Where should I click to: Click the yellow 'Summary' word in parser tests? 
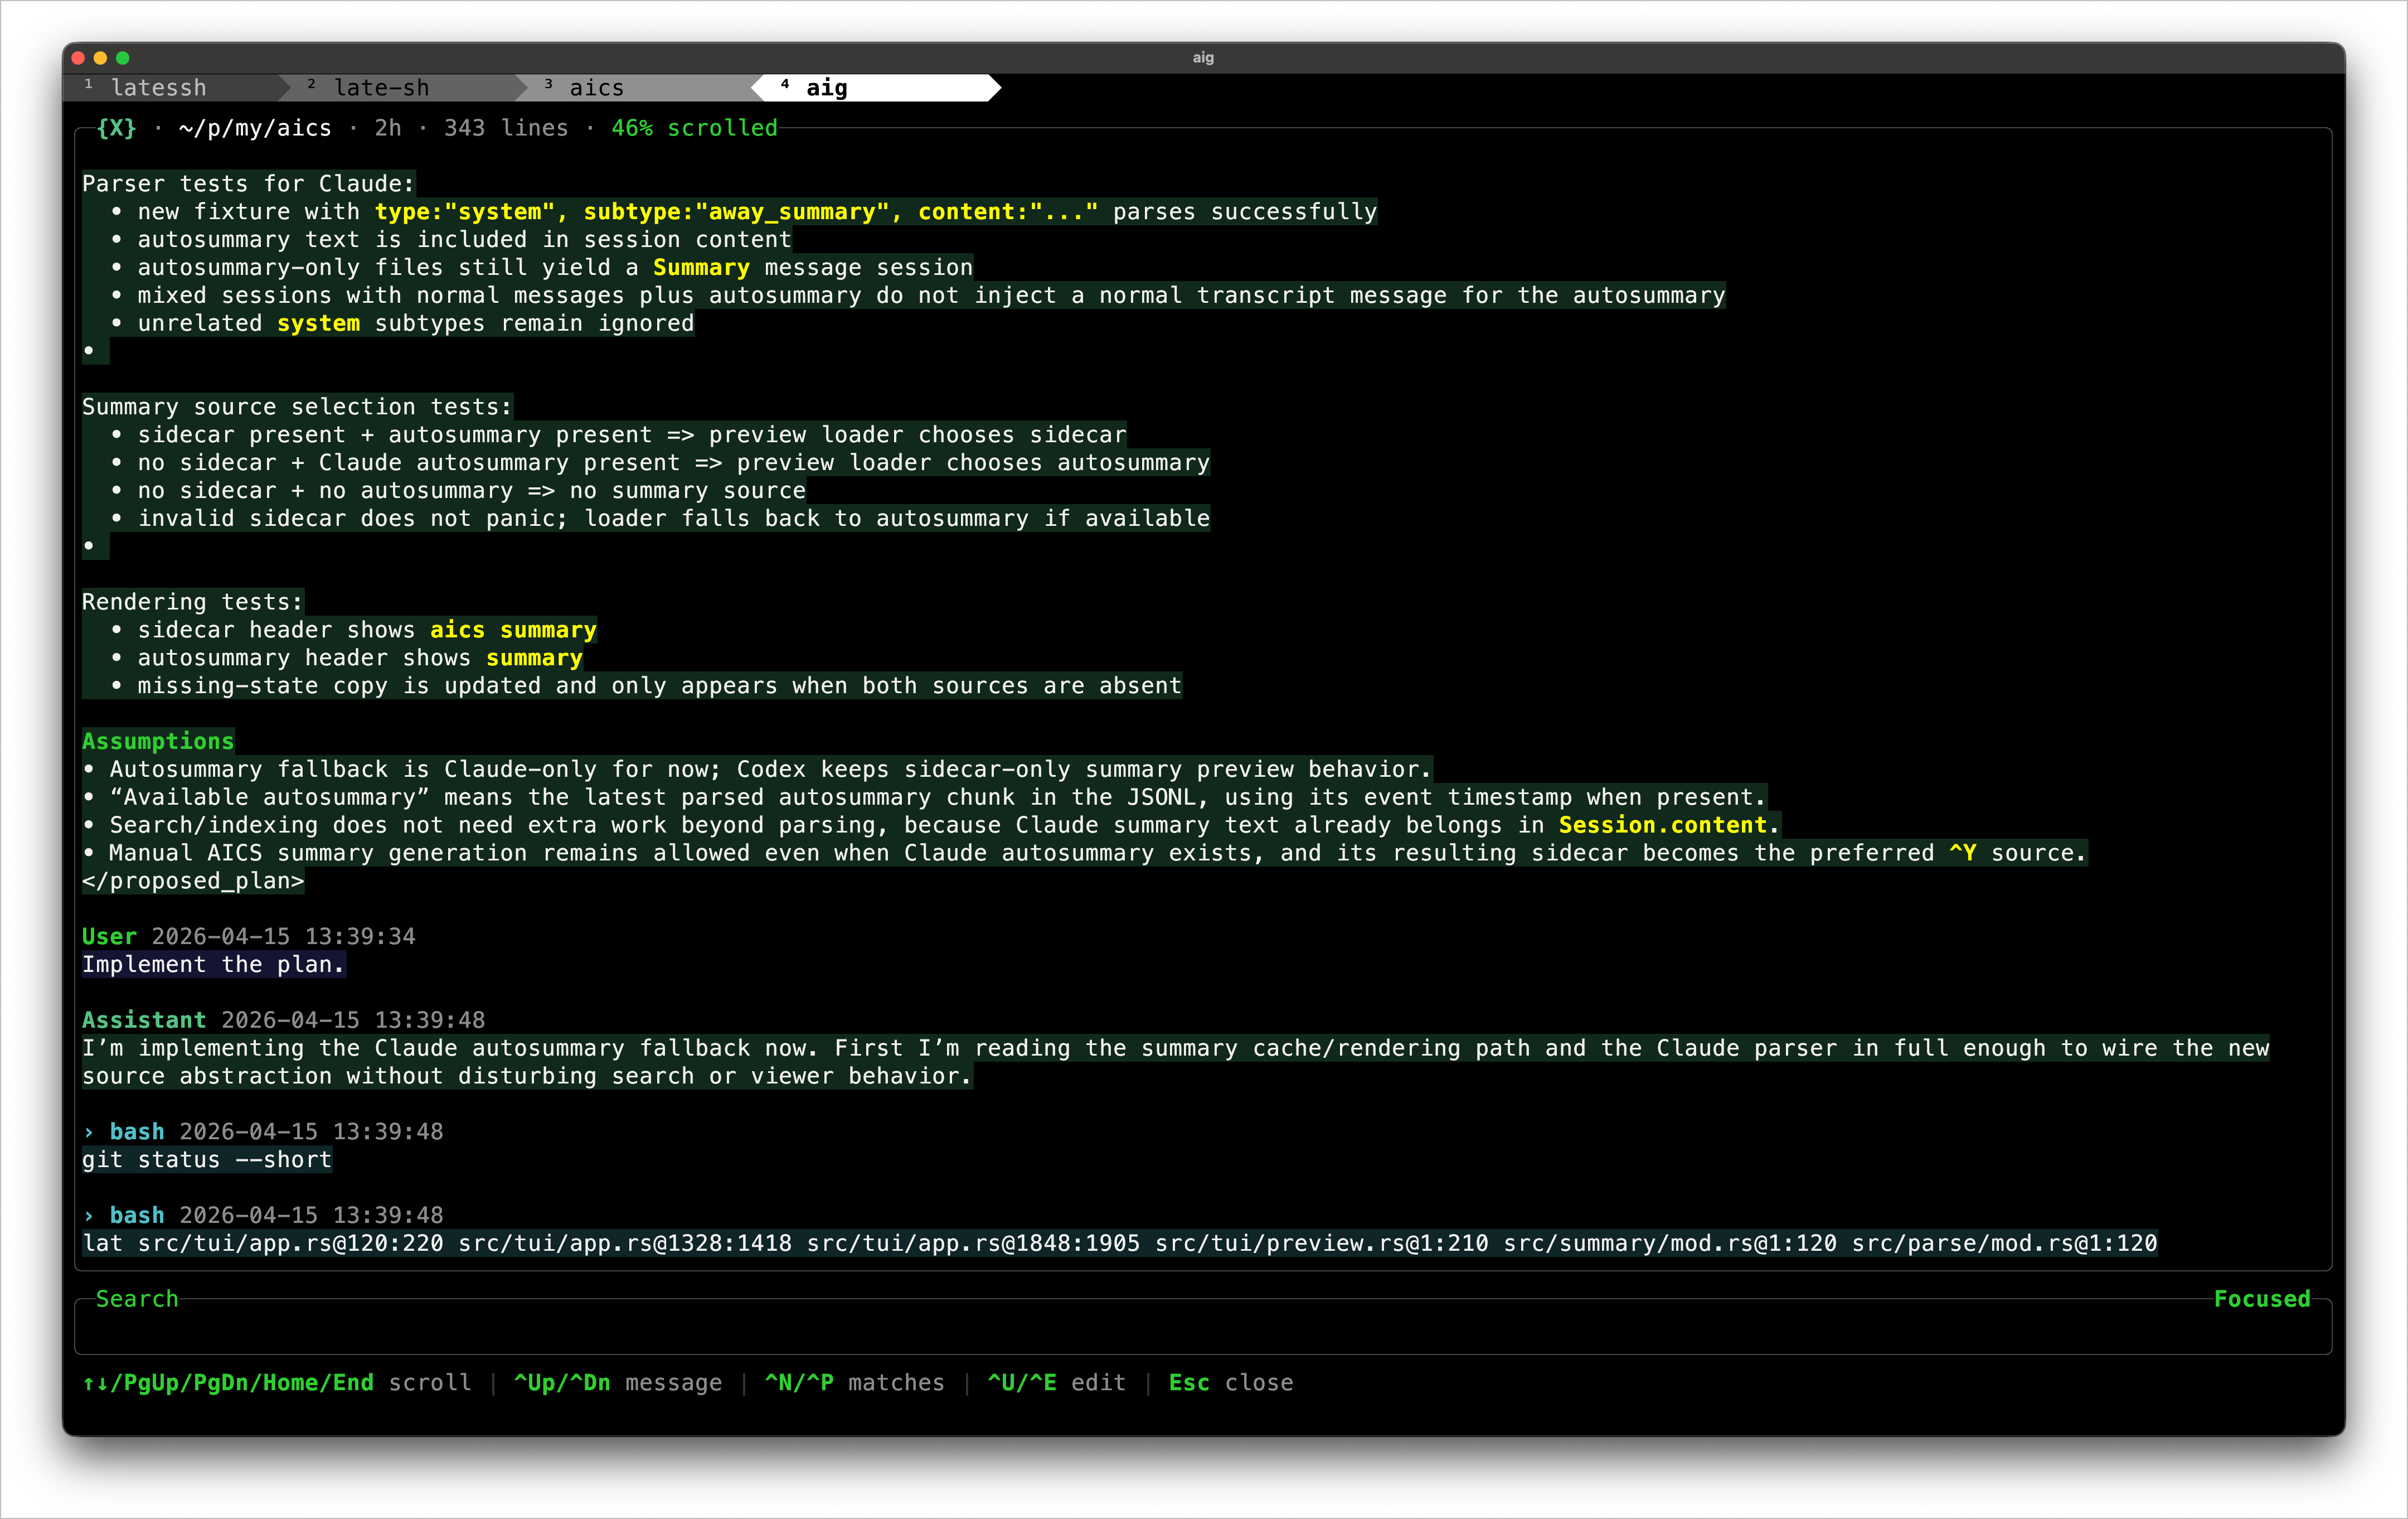pyautogui.click(x=701, y=268)
